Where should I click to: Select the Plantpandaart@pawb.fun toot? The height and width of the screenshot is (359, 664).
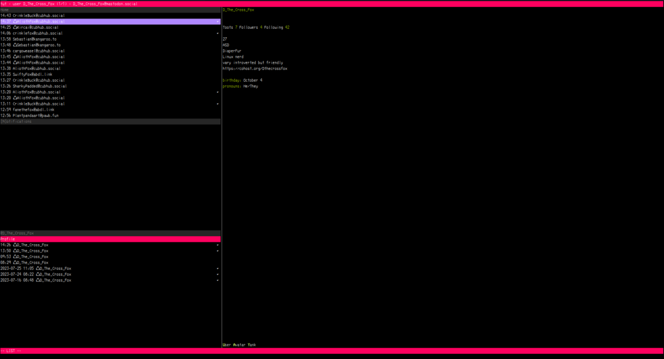110,116
